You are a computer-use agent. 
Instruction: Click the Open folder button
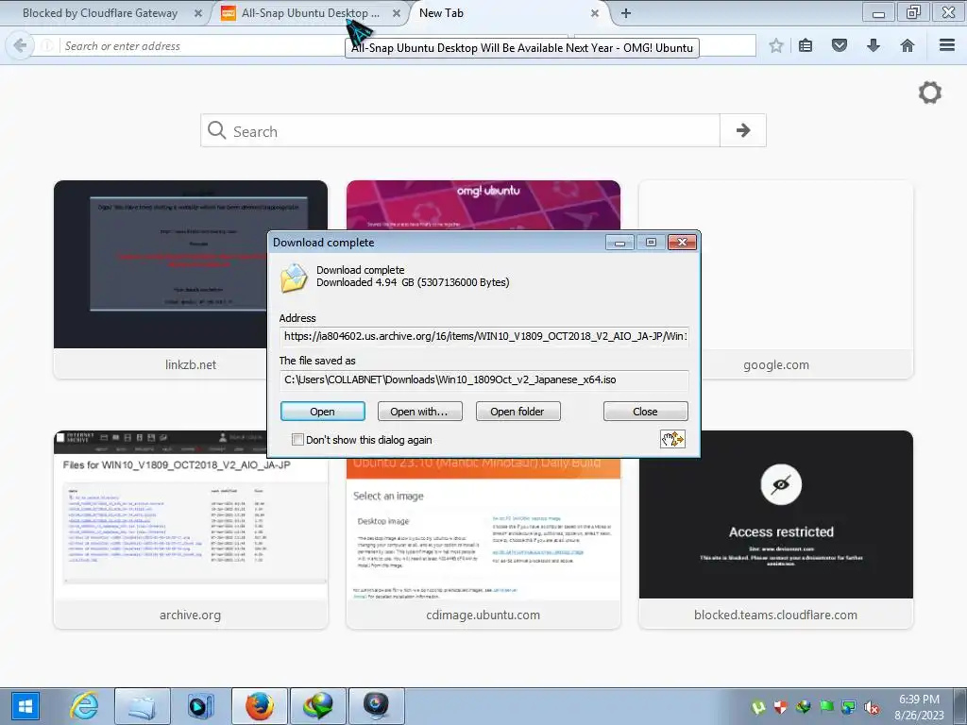click(517, 412)
